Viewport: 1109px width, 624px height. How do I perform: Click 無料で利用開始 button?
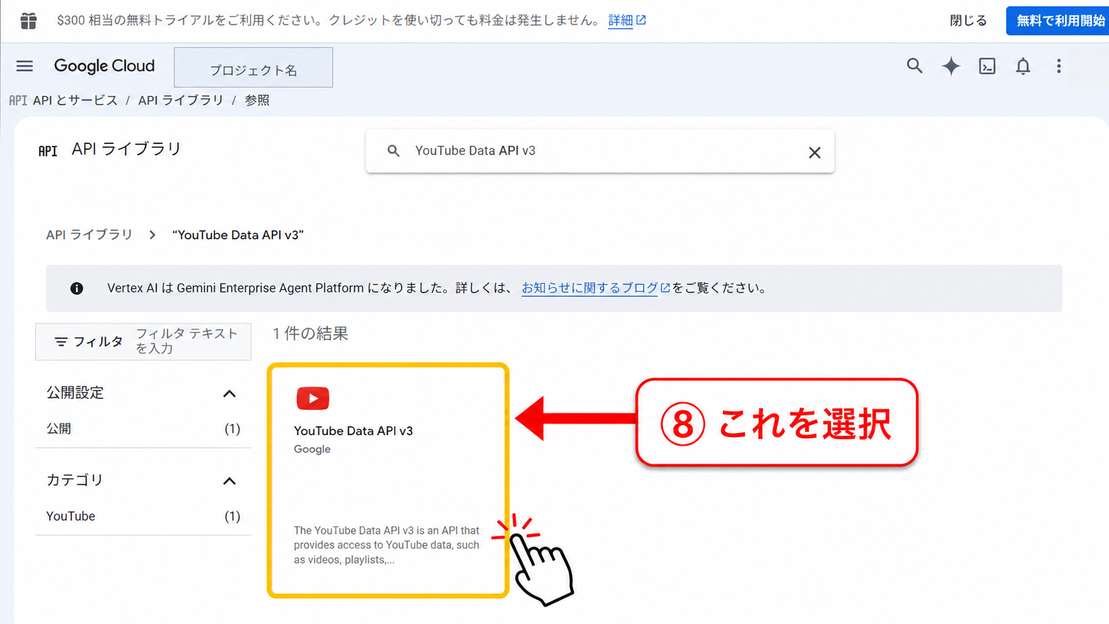[1059, 21]
